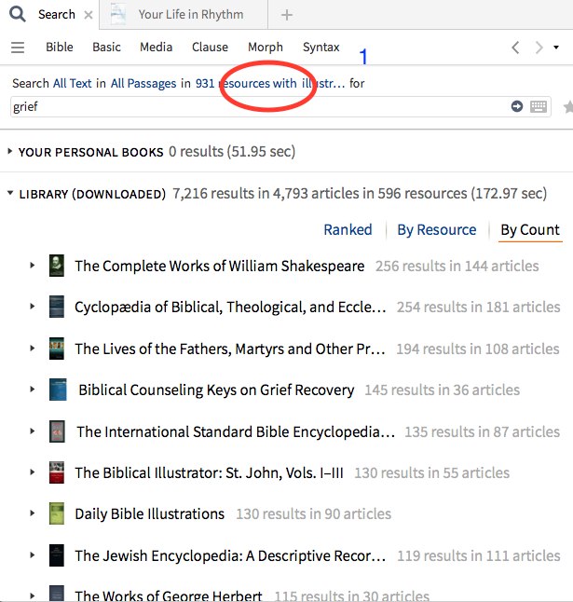Open The Complete Works of William Shakespeare
573x602 pixels.
[x=220, y=266]
